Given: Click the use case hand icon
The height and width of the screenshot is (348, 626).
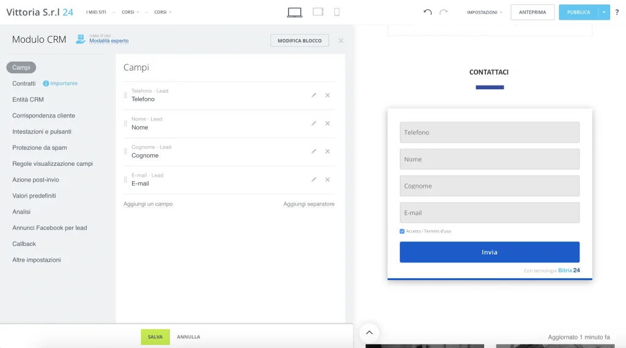Looking at the screenshot, I should pos(81,39).
